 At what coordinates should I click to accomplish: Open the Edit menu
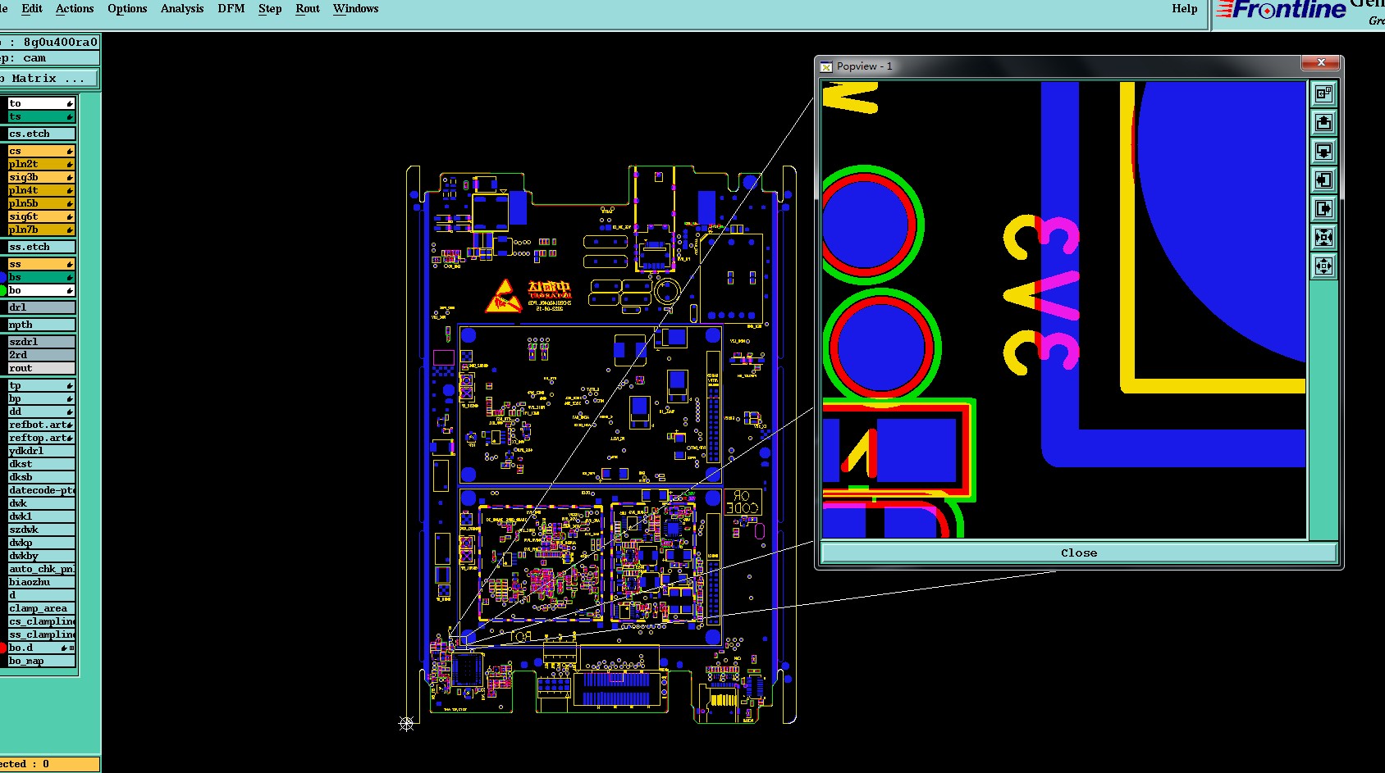click(x=32, y=8)
